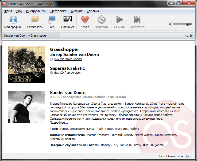Follow the Buy MP3 from 7digital link
197x161 pixels.
pos(68,59)
